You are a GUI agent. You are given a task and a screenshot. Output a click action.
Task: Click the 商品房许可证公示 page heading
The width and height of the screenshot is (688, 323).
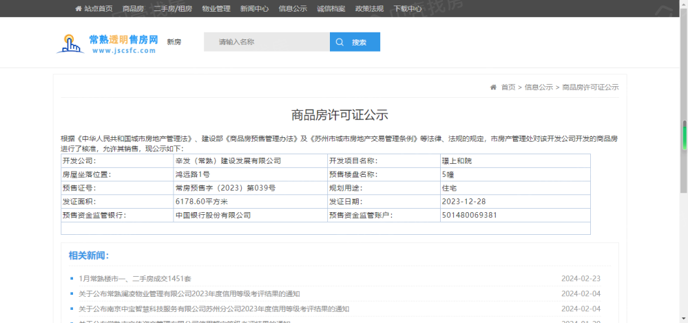(340, 115)
